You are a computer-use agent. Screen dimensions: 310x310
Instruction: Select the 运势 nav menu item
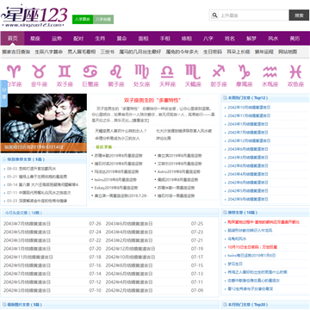coord(57,39)
